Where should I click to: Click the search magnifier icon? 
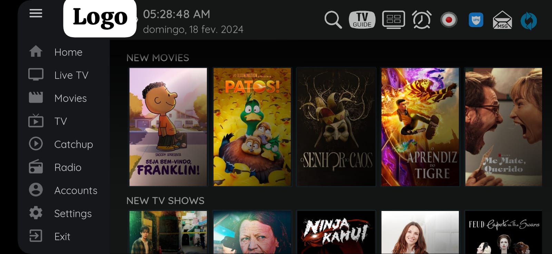pyautogui.click(x=333, y=20)
